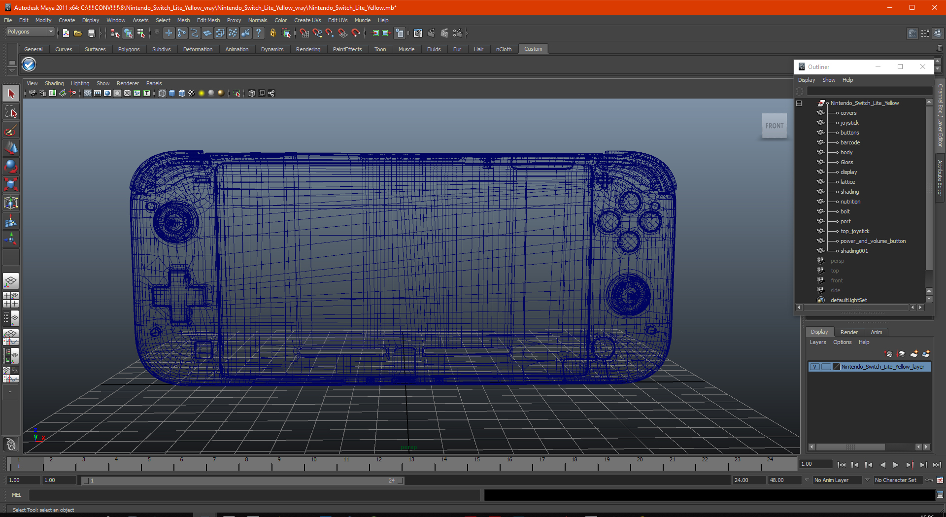
Task: Select barcode node in Outliner
Action: coord(850,142)
